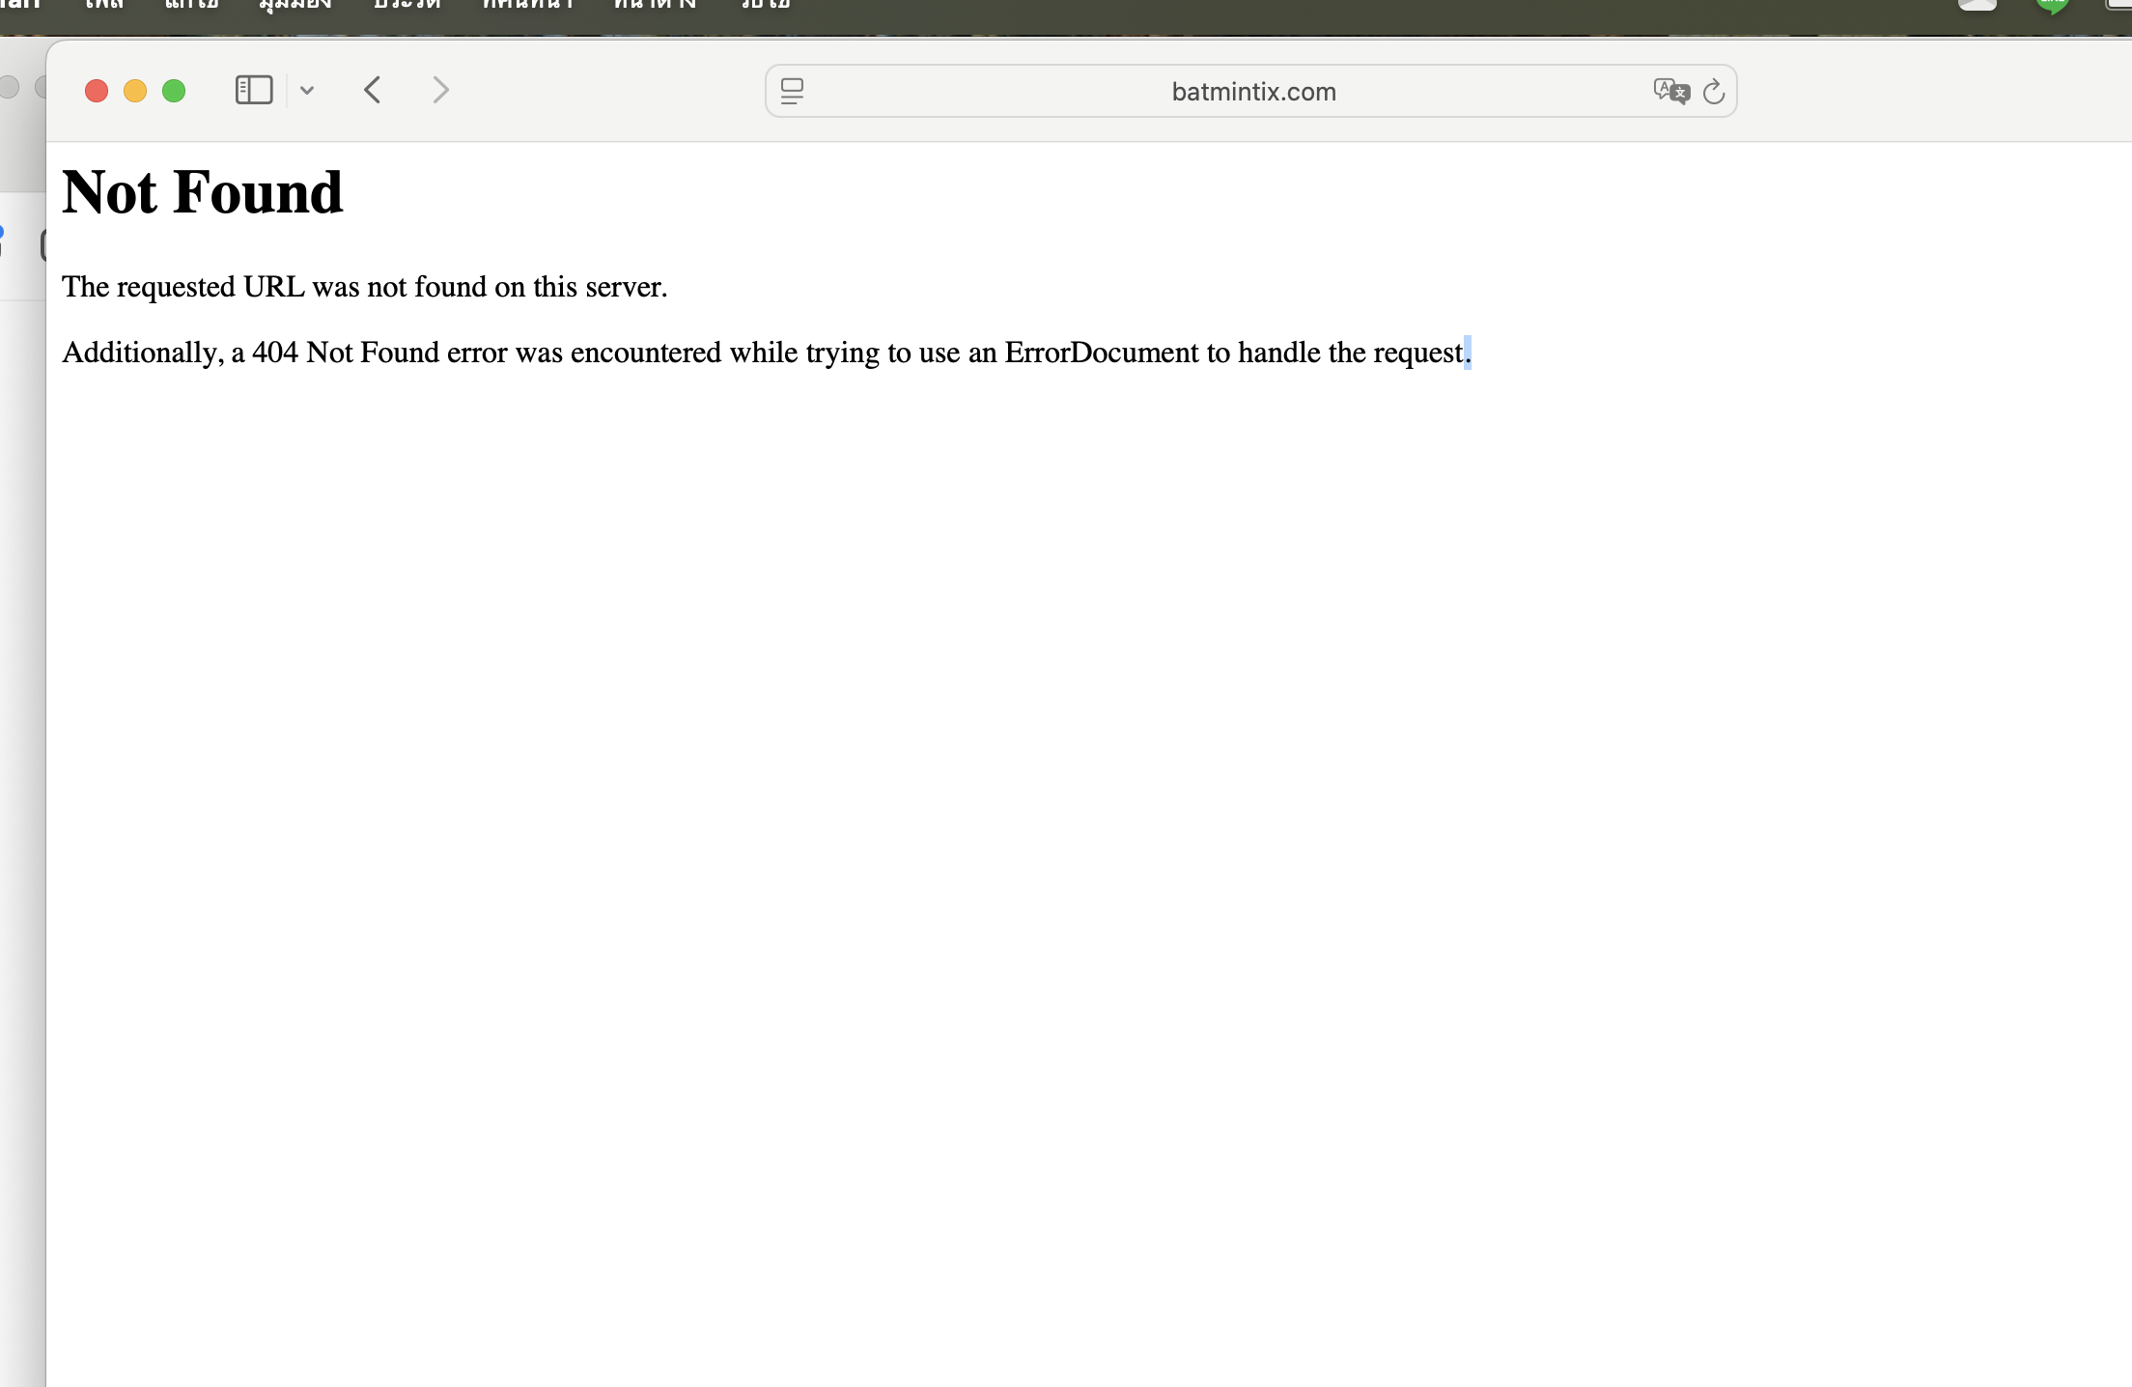The width and height of the screenshot is (2132, 1387).
Task: Expand the tab group dropdown chevron
Action: (307, 91)
